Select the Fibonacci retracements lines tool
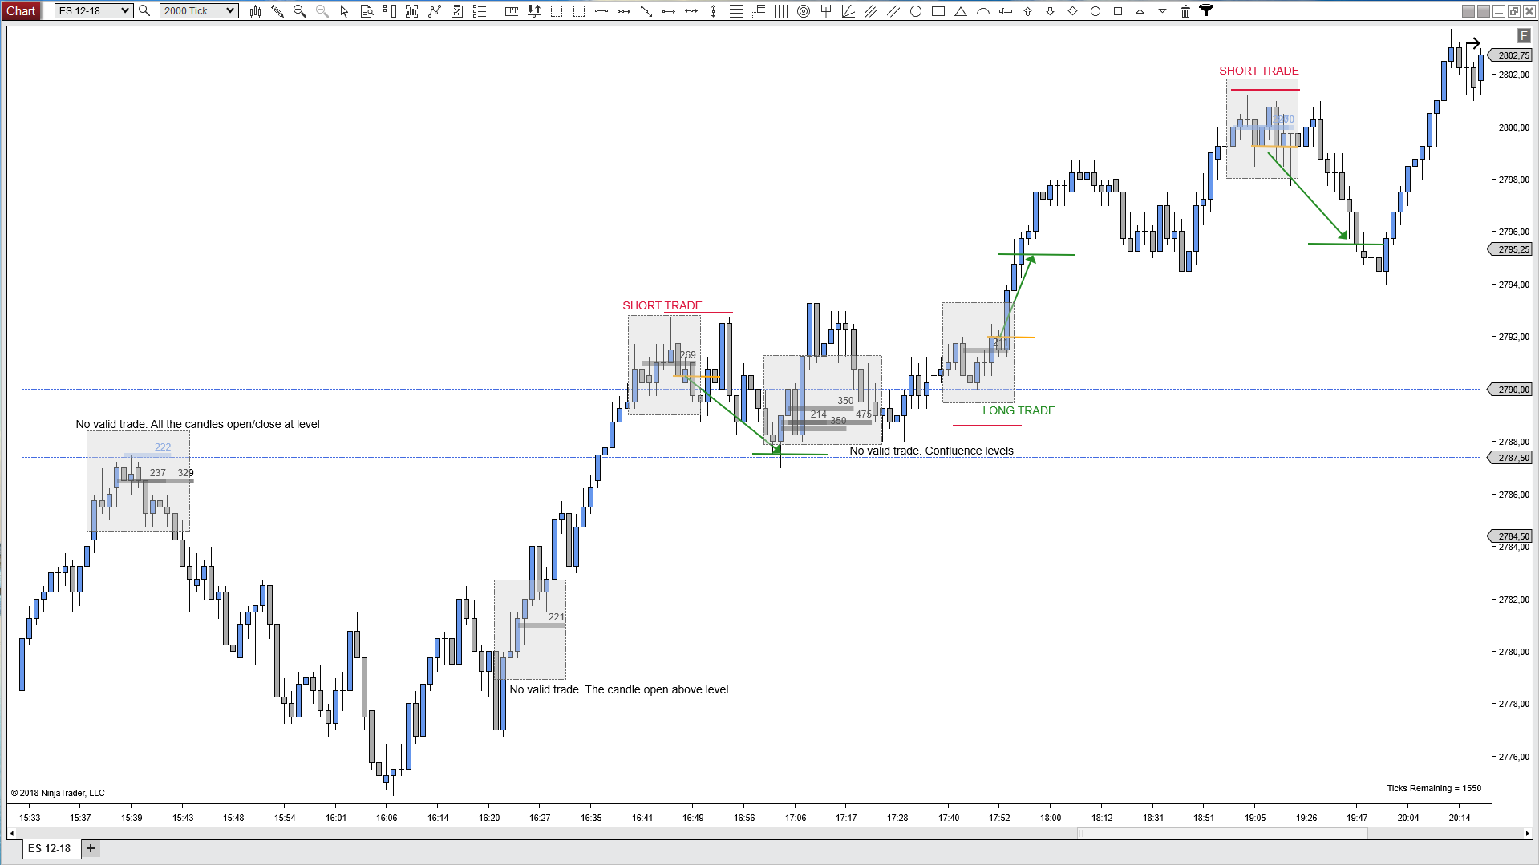Screen dimensions: 1539x865 [x=735, y=10]
